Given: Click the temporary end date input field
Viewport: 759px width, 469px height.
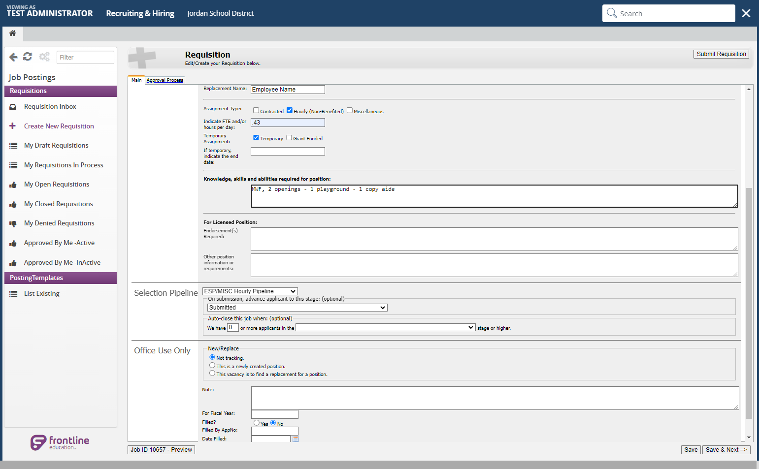Looking at the screenshot, I should point(288,152).
